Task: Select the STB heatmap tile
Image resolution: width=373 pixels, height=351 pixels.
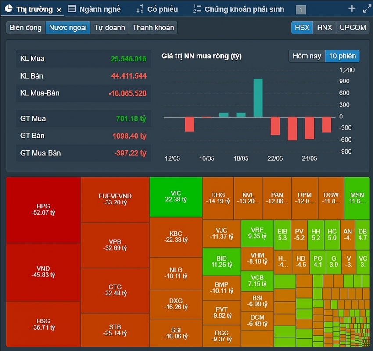Action: [x=115, y=330]
